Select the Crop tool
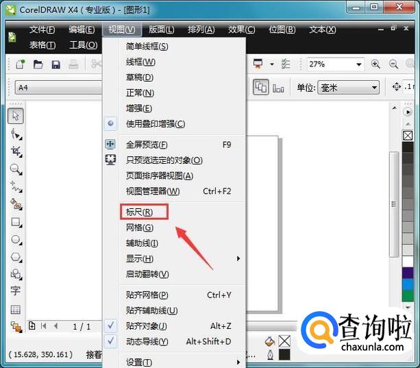The height and width of the screenshot is (368, 420). point(16,151)
